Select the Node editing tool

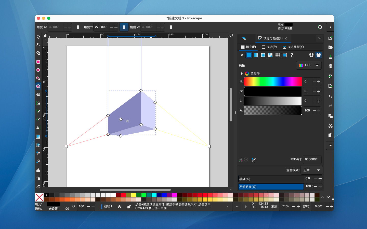(38, 45)
